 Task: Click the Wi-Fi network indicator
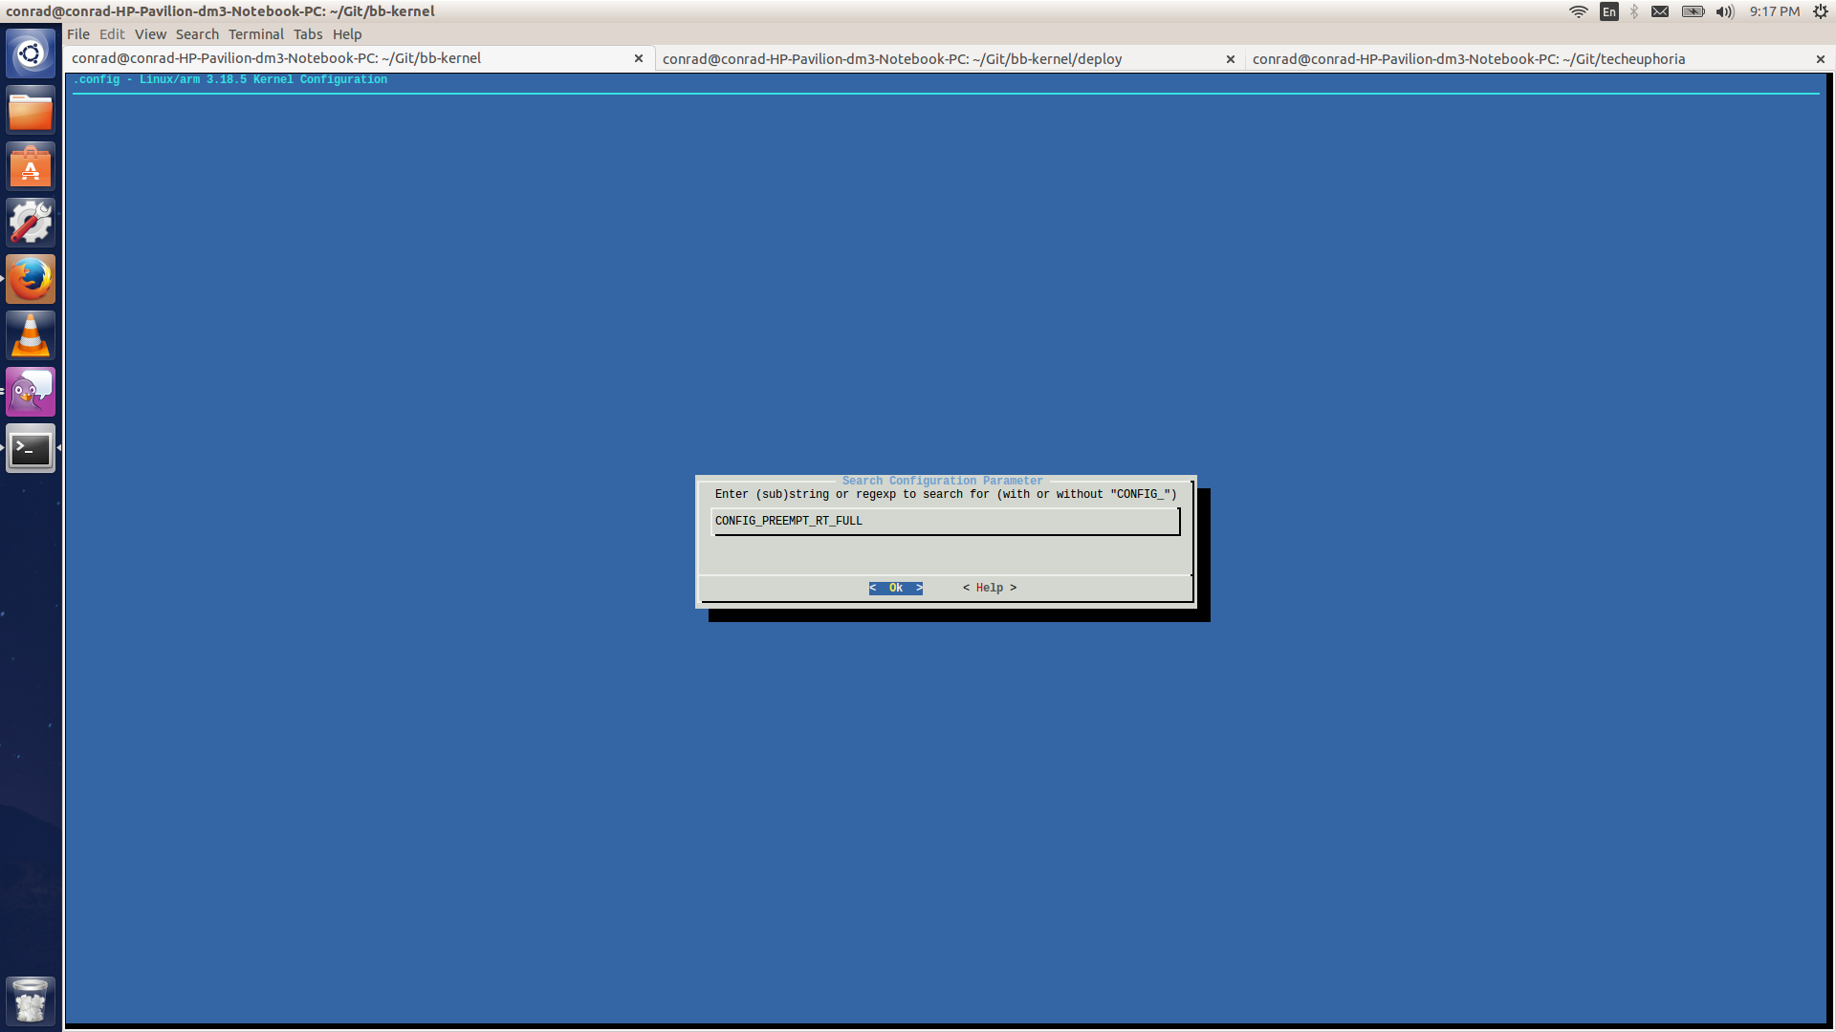[x=1579, y=11]
